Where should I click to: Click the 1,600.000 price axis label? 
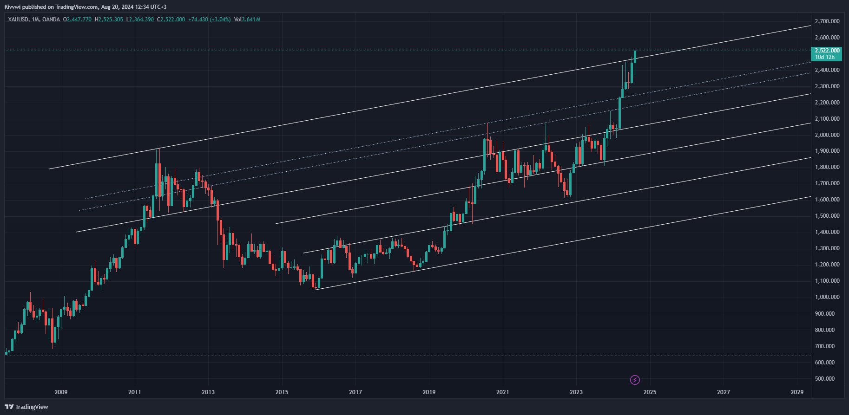[827, 200]
